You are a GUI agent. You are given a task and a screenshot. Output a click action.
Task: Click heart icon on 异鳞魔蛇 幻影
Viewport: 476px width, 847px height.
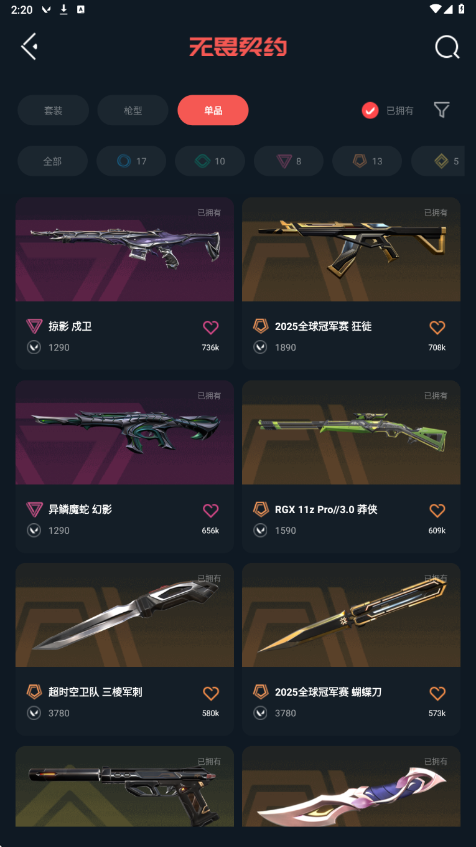tap(211, 510)
